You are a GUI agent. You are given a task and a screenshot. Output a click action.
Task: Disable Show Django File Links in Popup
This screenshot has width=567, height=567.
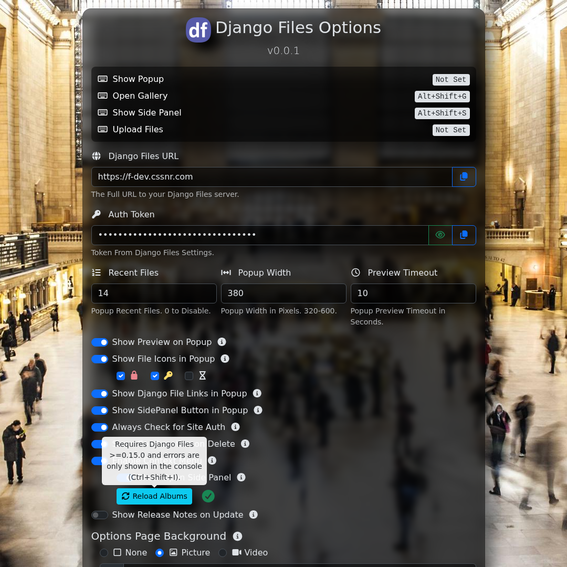100,394
